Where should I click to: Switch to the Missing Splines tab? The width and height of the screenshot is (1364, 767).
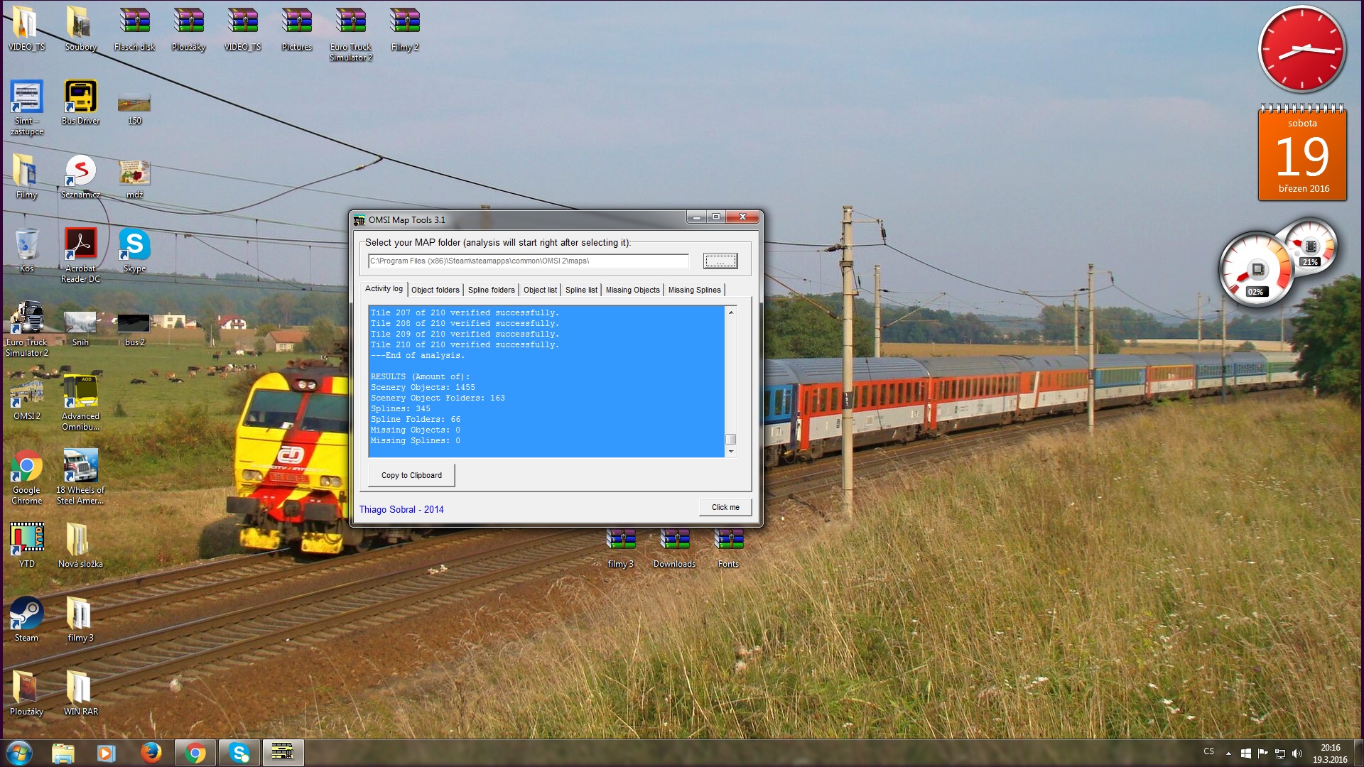click(694, 290)
